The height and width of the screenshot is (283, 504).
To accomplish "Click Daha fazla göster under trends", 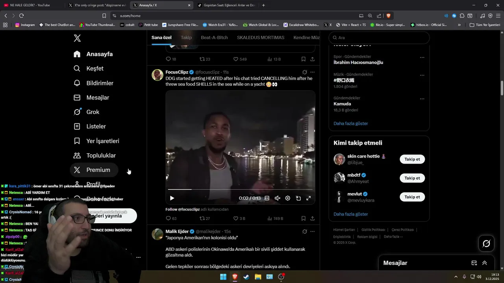I will (x=350, y=123).
